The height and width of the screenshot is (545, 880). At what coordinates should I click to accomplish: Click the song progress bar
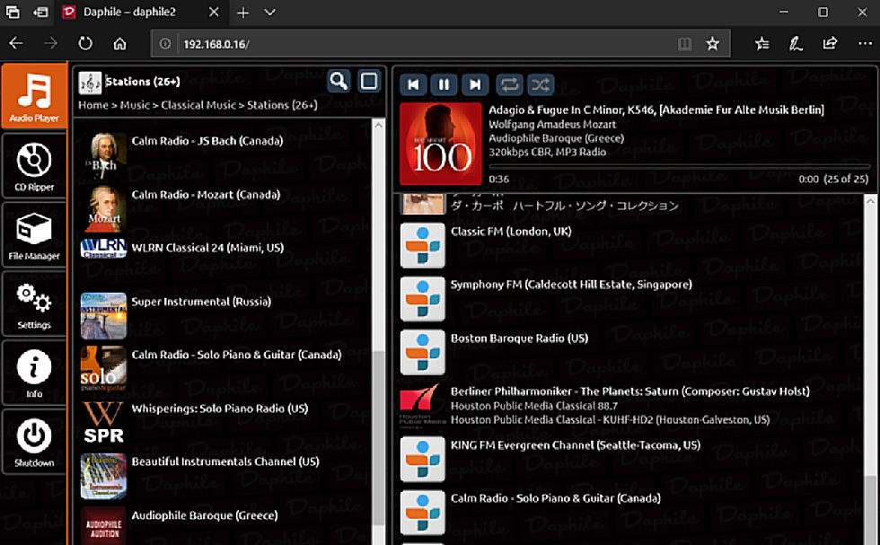[679, 166]
